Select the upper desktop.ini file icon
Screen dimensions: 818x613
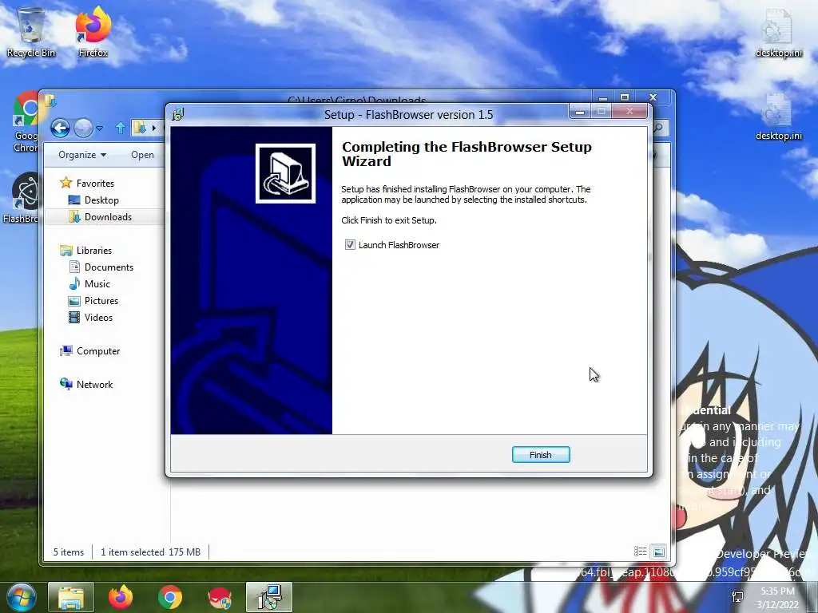(778, 34)
